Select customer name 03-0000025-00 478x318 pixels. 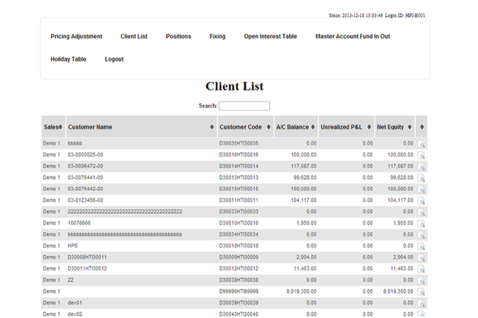tap(85, 155)
